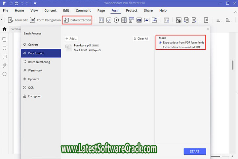Viewport: 238px width, 159px height.
Task: Click the export form data icon
Action: click(x=194, y=20)
